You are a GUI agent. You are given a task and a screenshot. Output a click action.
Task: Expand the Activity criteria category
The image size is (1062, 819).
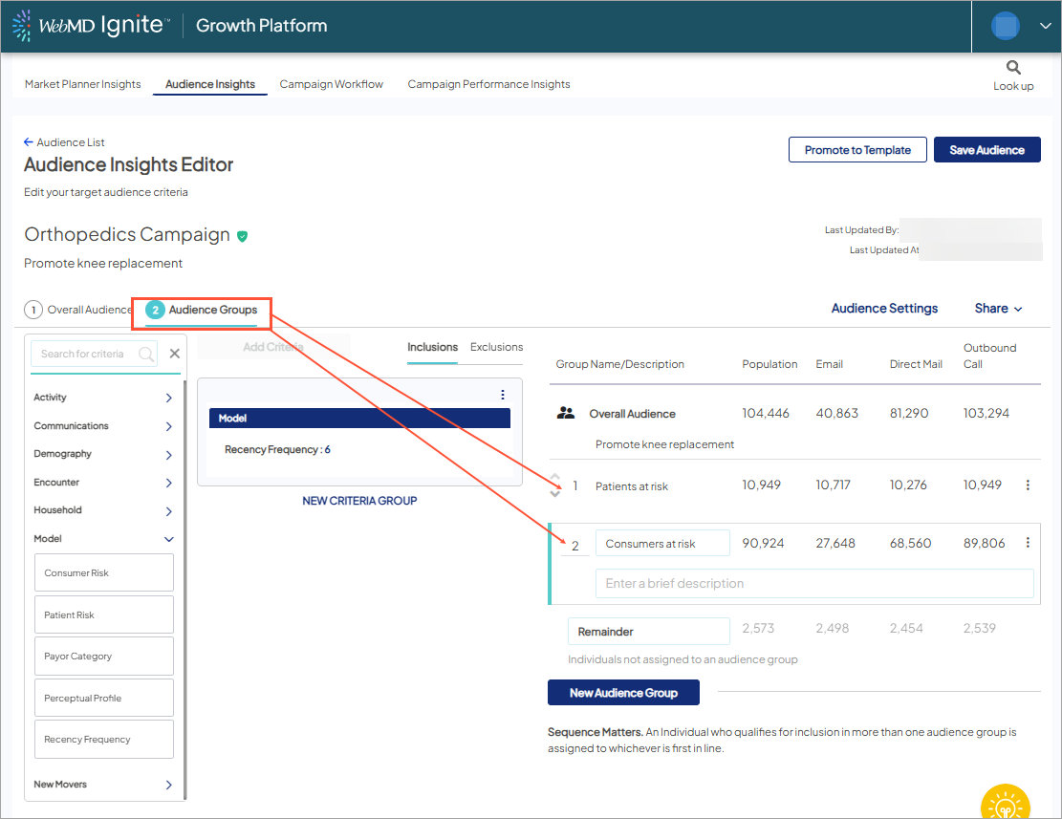pyautogui.click(x=168, y=398)
